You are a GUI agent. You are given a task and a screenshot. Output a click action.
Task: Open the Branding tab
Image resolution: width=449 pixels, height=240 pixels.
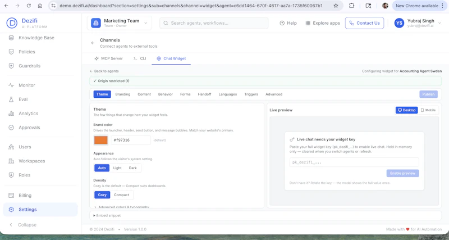(122, 94)
